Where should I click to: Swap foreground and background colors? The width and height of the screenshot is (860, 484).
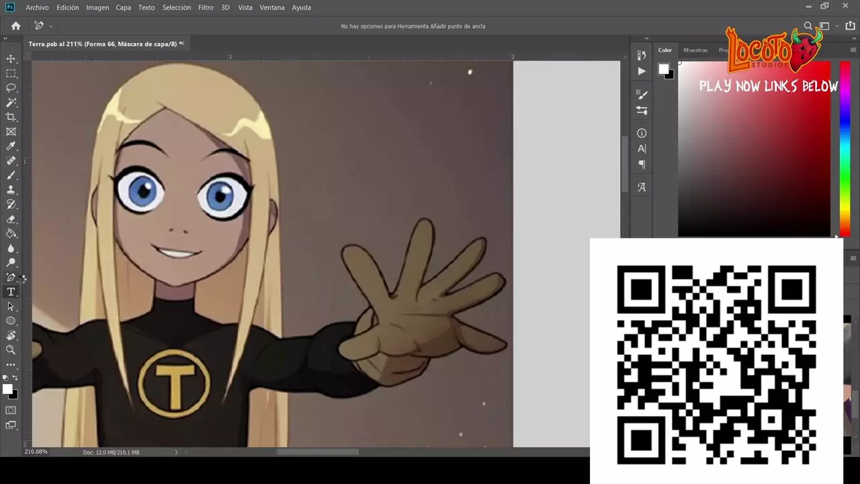coord(15,378)
